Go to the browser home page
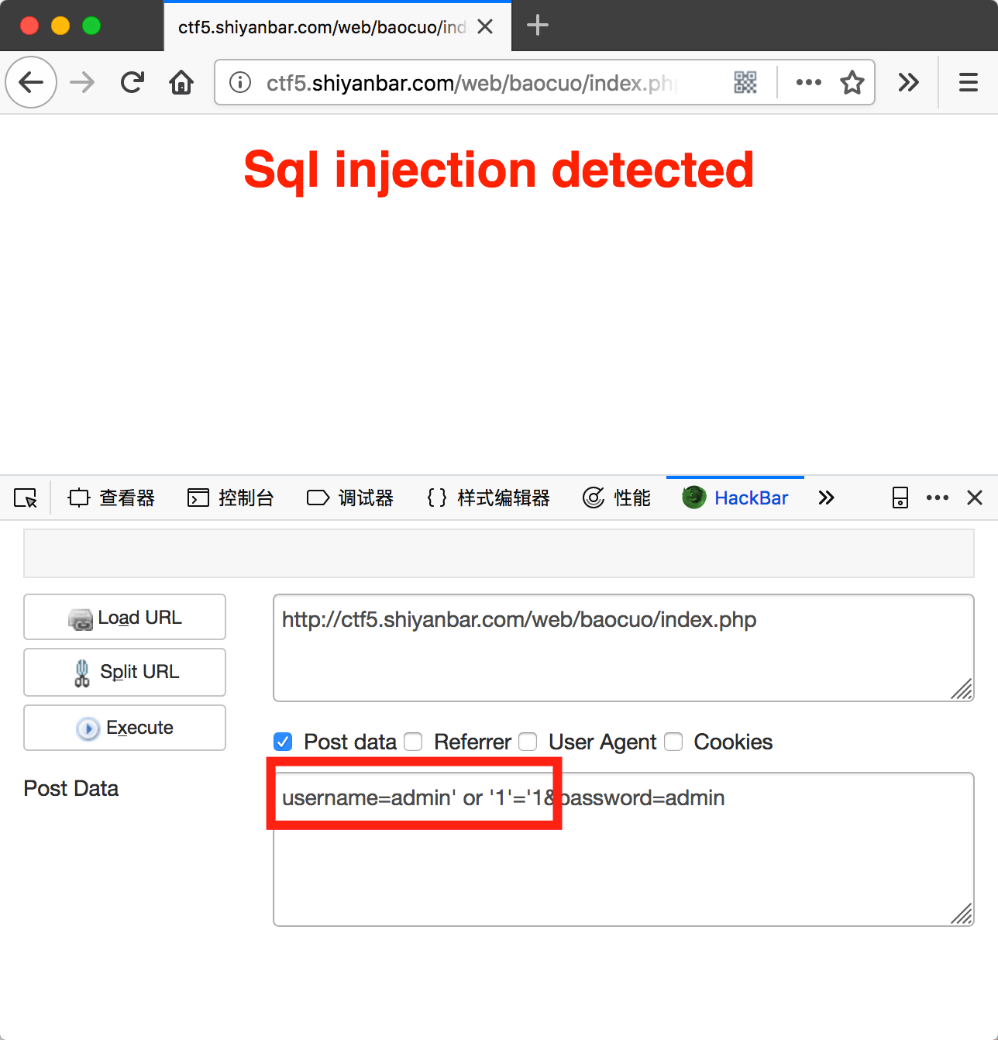 [181, 82]
